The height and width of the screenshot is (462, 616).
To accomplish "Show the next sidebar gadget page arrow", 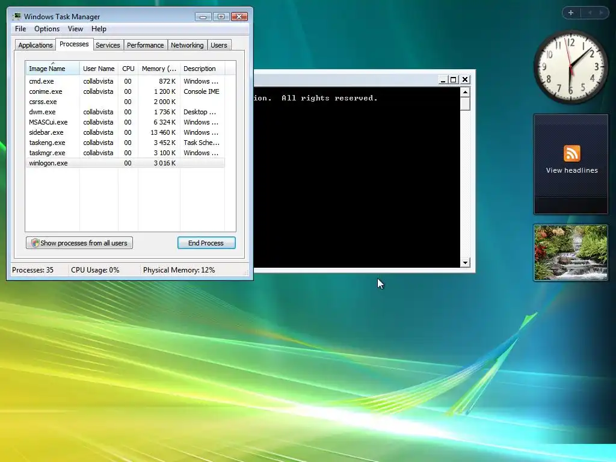I will pos(602,13).
